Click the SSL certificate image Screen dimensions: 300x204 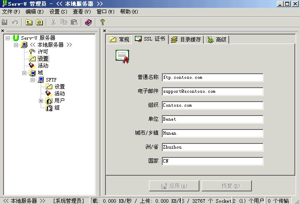(x=122, y=56)
